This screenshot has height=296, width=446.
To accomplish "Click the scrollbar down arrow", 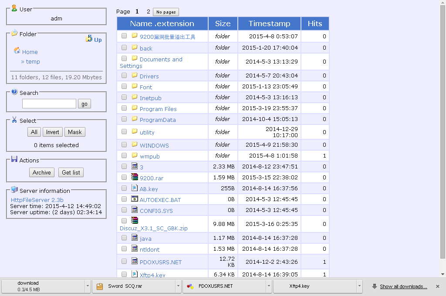I will [443, 274].
